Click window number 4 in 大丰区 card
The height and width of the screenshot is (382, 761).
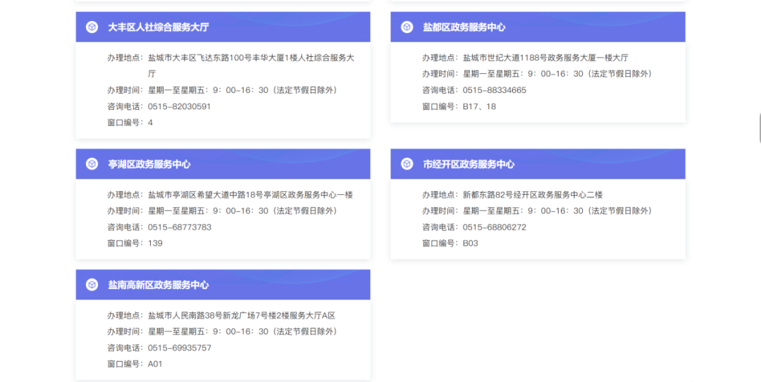pos(150,122)
